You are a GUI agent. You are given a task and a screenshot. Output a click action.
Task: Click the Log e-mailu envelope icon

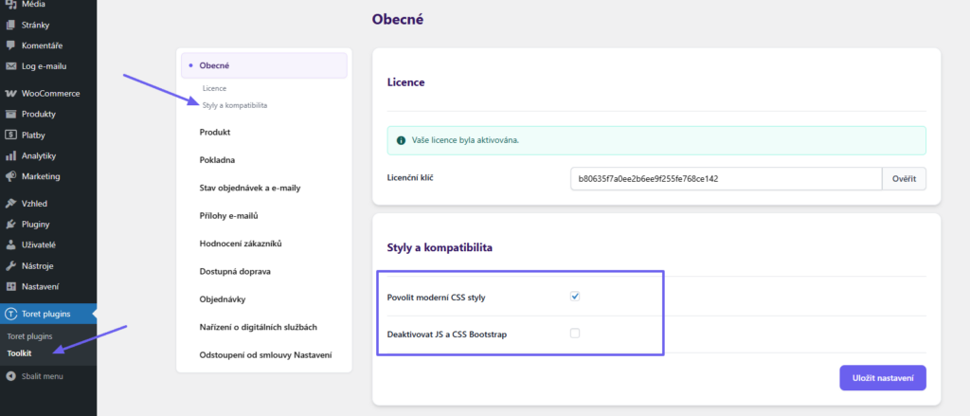[x=10, y=66]
